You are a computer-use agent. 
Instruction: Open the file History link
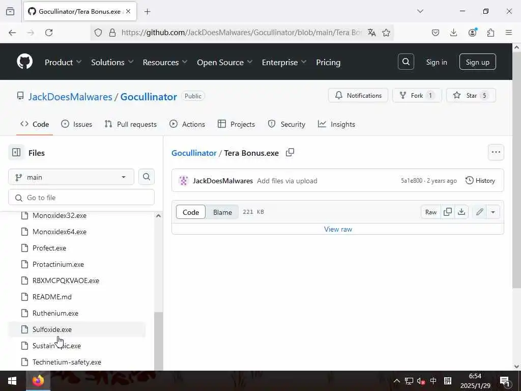(x=480, y=181)
